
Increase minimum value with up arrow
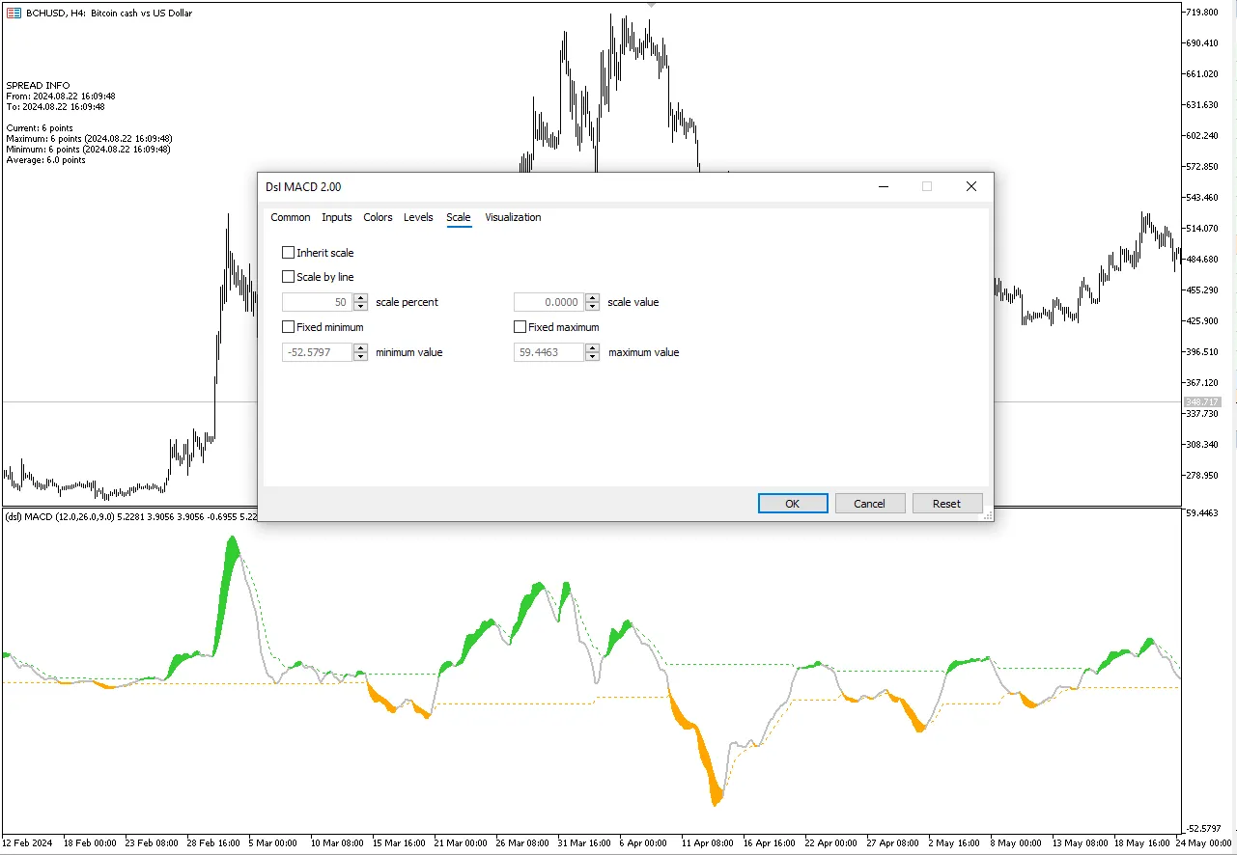click(x=361, y=348)
